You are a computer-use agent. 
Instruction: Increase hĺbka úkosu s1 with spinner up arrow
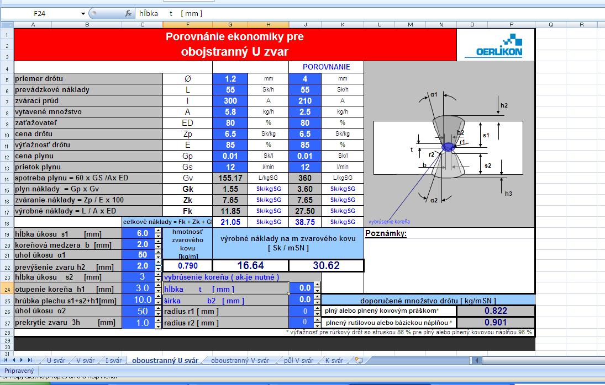tap(159, 231)
